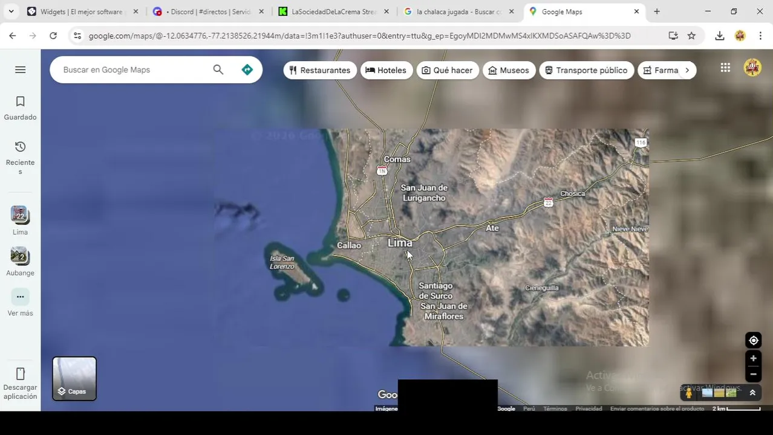773x435 pixels.
Task: Open the browser downloads icon
Action: pyautogui.click(x=720, y=36)
